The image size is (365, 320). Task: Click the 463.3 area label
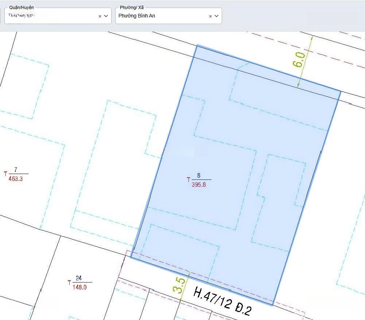point(15,179)
